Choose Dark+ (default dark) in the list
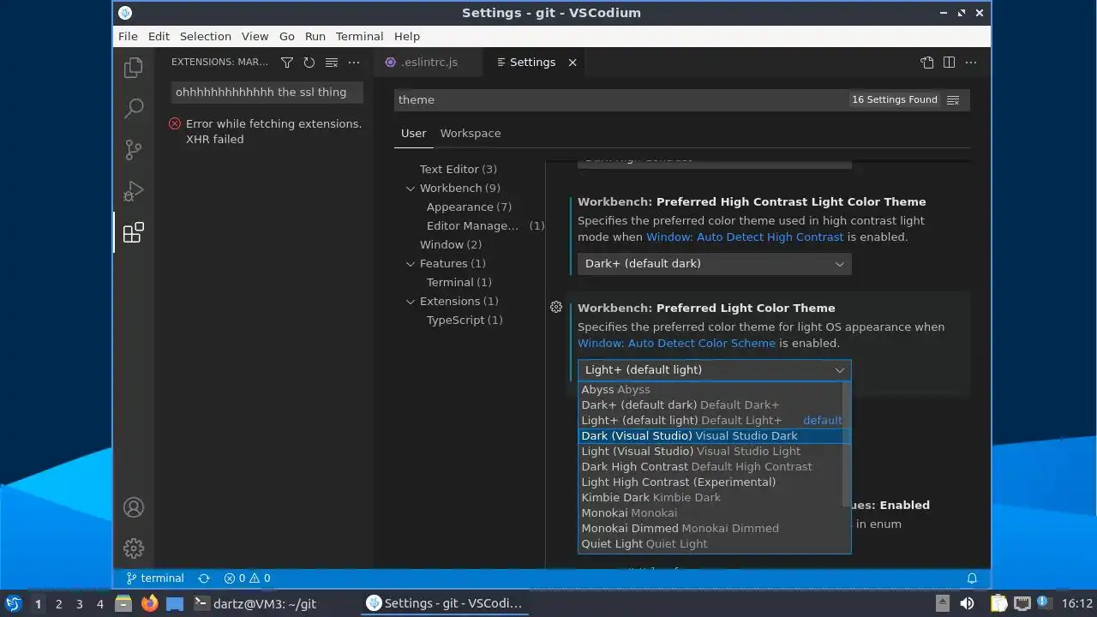 point(710,405)
